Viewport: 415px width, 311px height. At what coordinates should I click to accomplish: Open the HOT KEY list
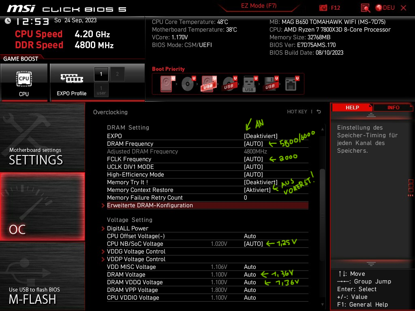297,112
